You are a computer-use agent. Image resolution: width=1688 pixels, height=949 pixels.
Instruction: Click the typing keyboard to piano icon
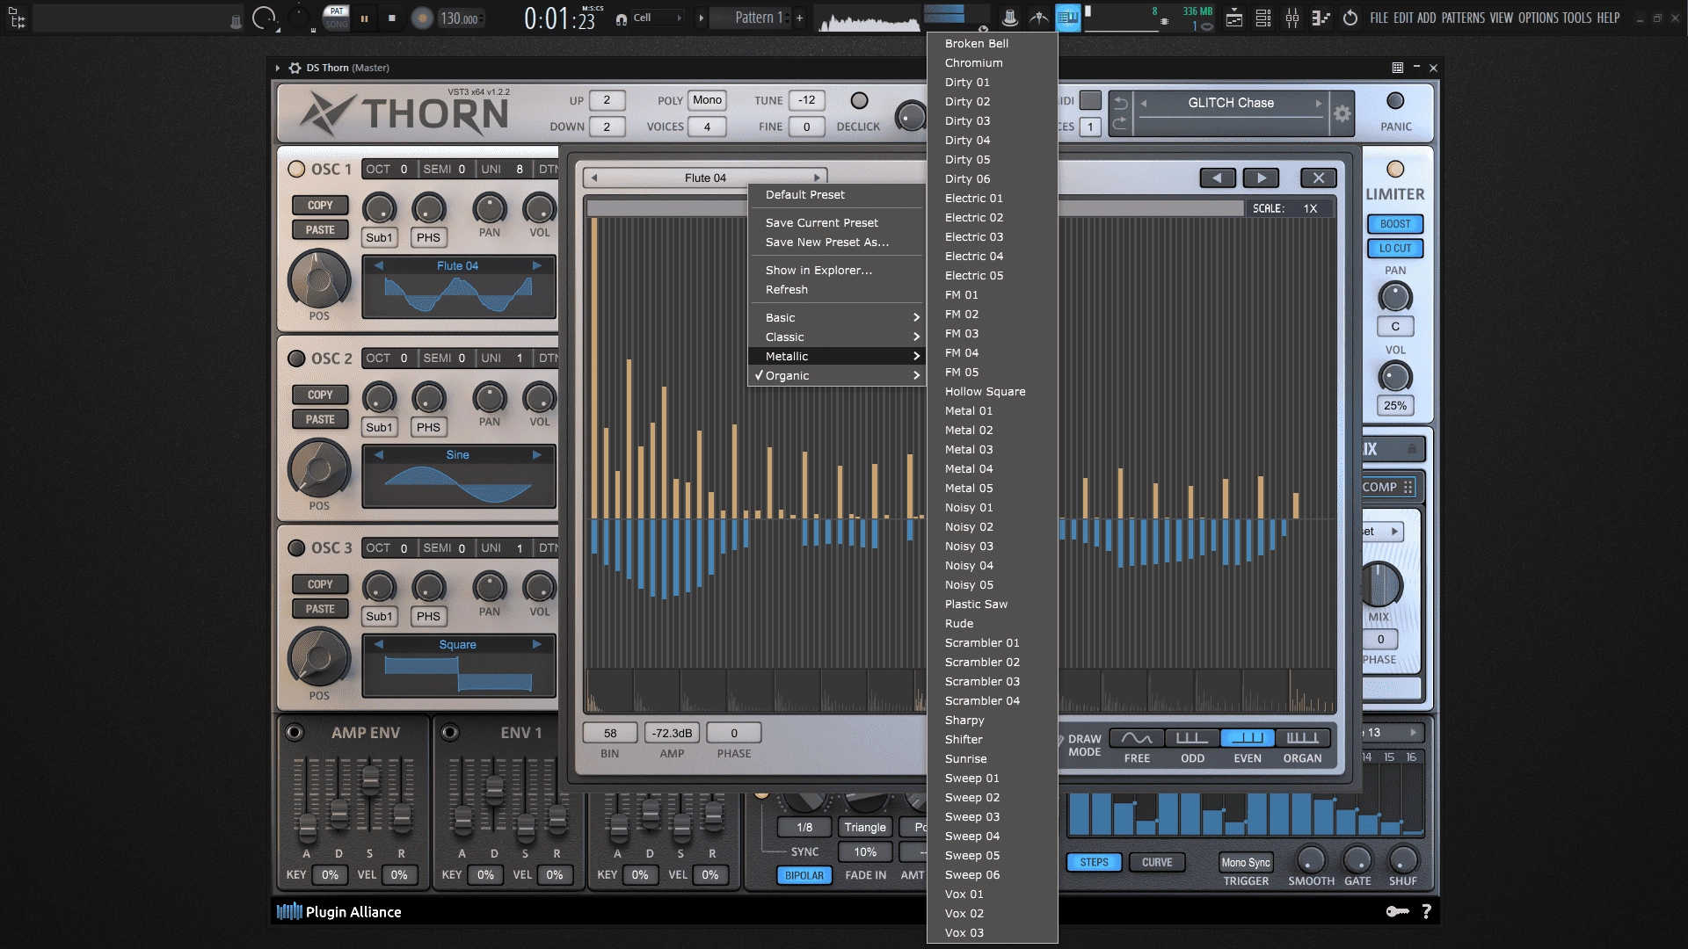tap(1067, 18)
